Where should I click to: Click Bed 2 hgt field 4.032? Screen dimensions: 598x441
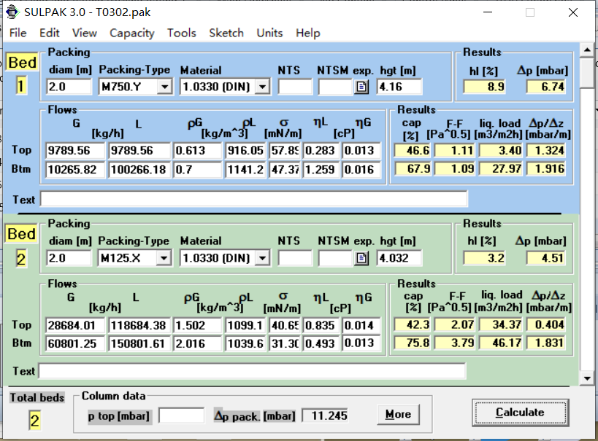(399, 258)
